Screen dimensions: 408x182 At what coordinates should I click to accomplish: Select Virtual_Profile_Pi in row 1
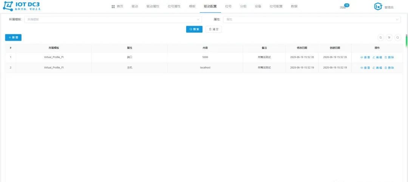click(54, 57)
